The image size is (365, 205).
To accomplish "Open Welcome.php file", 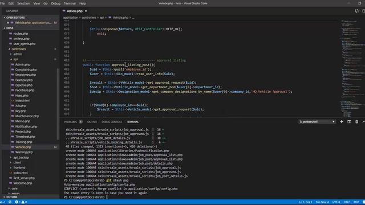I will [x=23, y=183].
